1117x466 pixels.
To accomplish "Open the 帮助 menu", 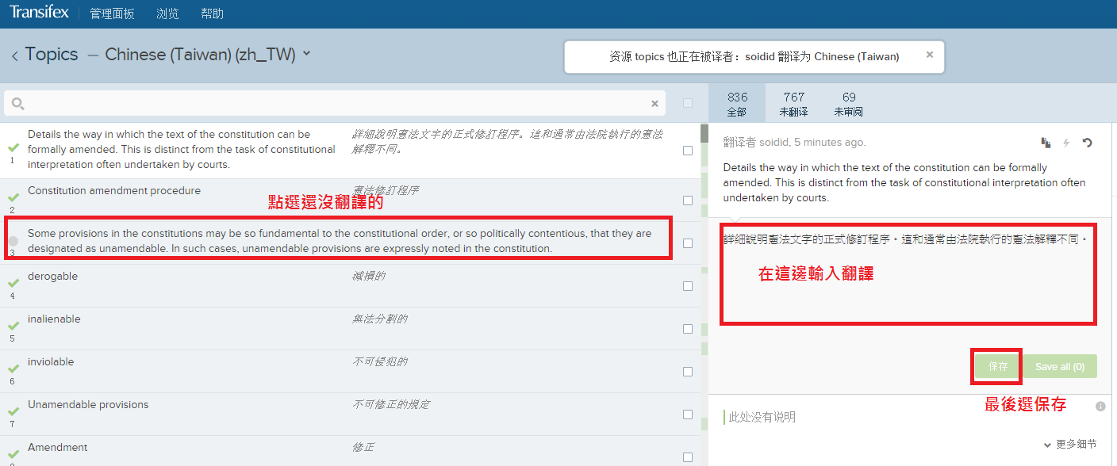I will tap(213, 13).
